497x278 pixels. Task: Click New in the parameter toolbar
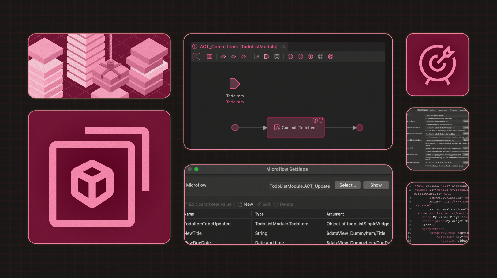pyautogui.click(x=246, y=204)
